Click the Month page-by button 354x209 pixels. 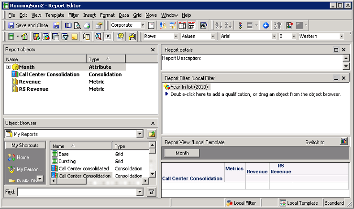pyautogui.click(x=182, y=153)
